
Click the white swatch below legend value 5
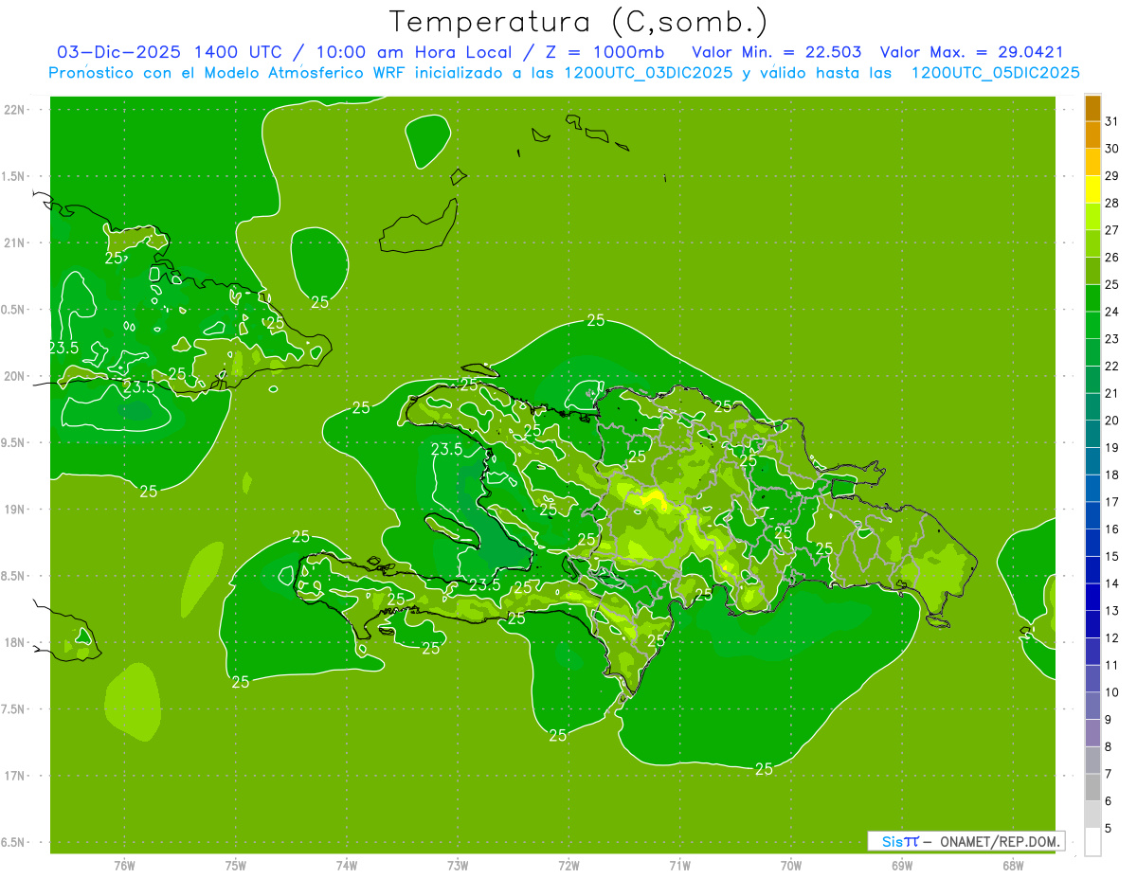click(1092, 842)
